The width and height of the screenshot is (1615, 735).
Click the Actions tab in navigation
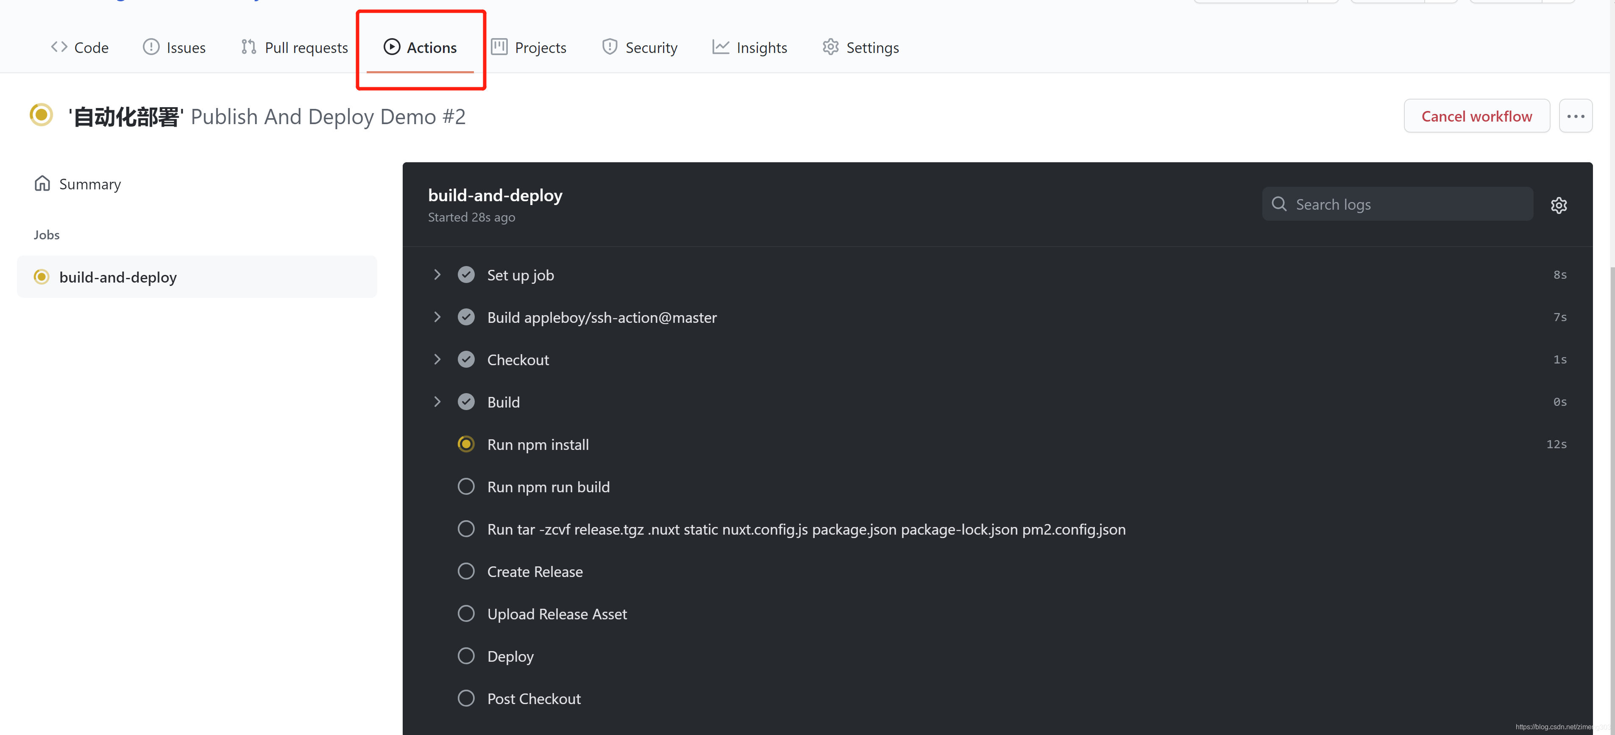(420, 45)
